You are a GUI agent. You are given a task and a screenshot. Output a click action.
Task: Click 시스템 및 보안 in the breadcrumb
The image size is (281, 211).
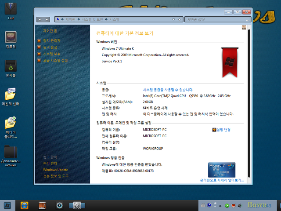click(92, 19)
